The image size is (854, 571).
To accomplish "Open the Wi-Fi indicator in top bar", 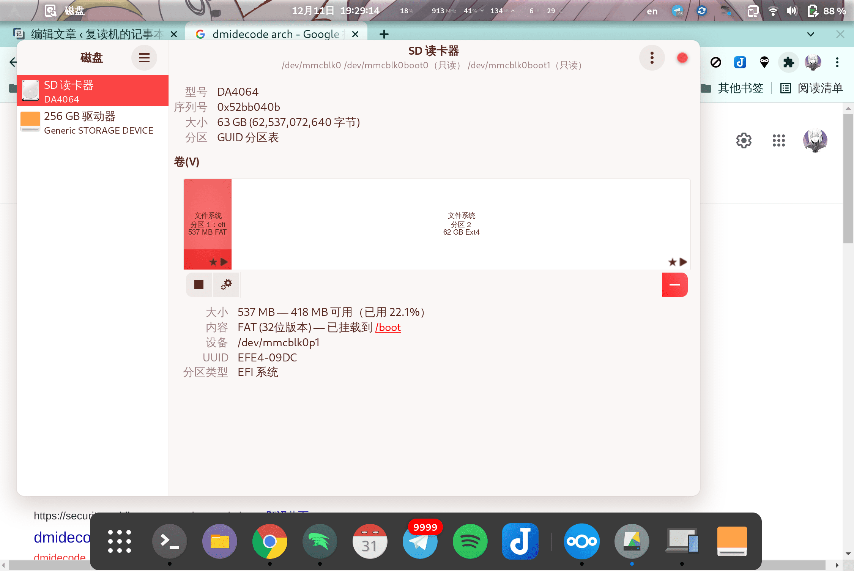I will [772, 11].
